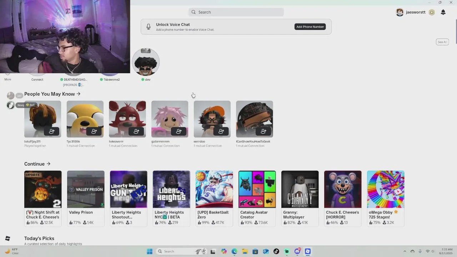Open Liberty Heights Shootout game tile
This screenshot has width=457, height=257.
(x=129, y=198)
